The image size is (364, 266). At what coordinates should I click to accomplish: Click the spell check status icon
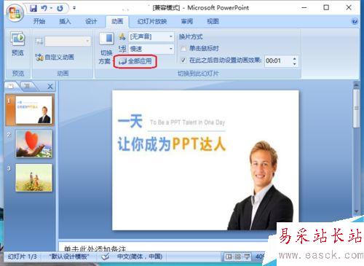pyautogui.click(x=105, y=257)
